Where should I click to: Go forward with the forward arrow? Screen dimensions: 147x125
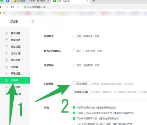click(x=7, y=7)
